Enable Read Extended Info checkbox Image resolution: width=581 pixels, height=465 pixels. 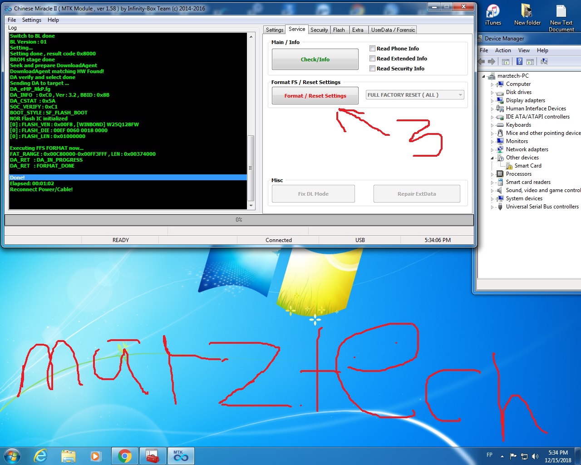pyautogui.click(x=372, y=59)
